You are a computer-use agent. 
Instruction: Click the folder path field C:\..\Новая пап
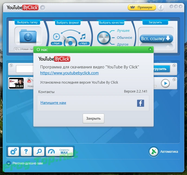[x=24, y=49]
